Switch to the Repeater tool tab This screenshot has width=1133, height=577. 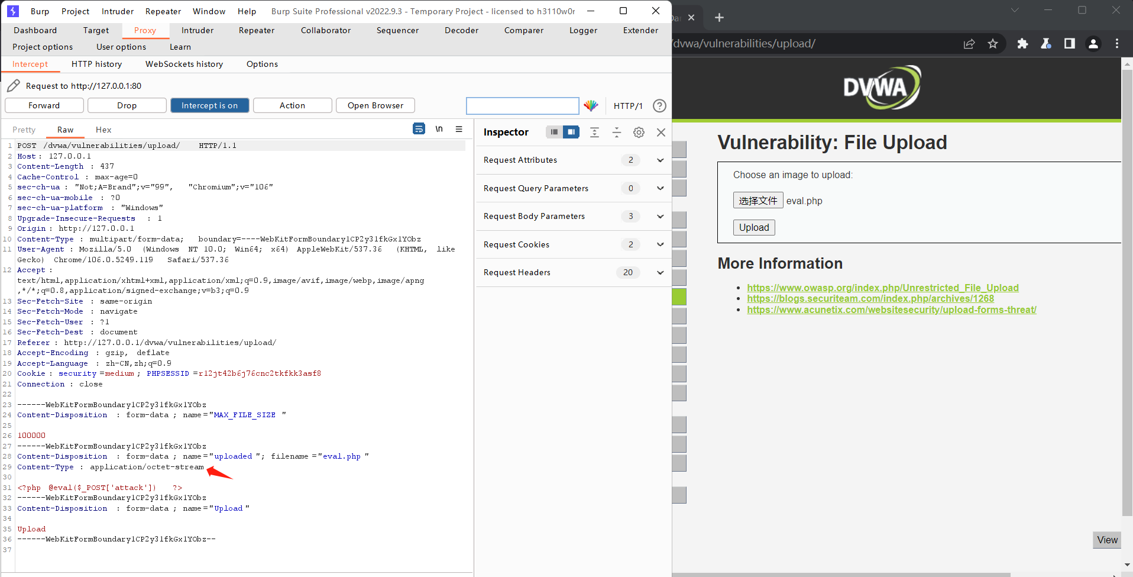pyautogui.click(x=257, y=30)
